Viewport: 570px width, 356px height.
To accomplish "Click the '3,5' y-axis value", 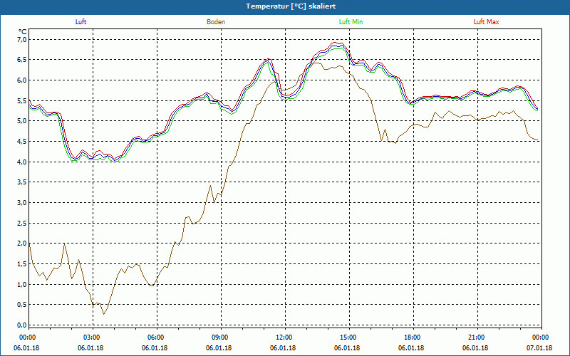I will [x=22, y=182].
